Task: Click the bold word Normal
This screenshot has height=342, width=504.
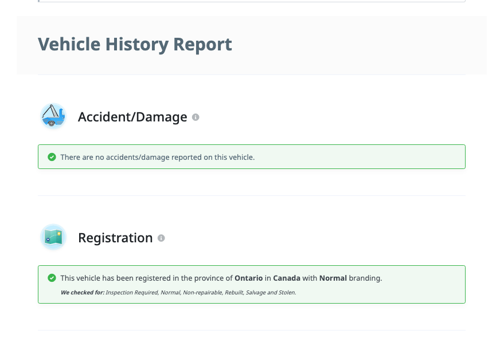Action: point(333,278)
